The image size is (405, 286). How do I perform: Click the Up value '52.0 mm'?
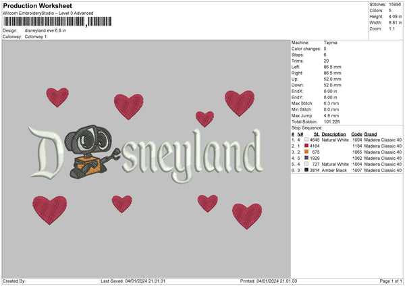tap(332, 79)
